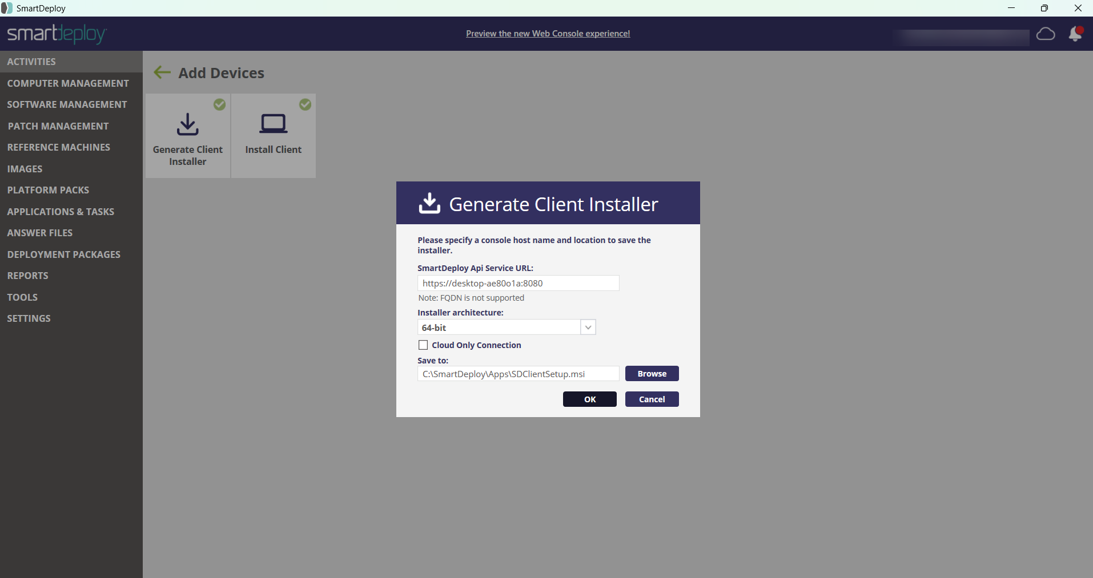
Task: Expand the Installer architecture dropdown arrow
Action: (588, 328)
